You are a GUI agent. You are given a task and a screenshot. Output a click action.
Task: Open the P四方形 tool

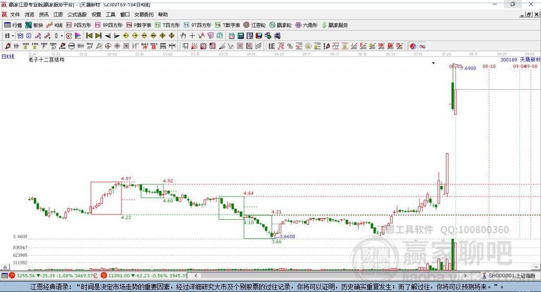[79, 25]
